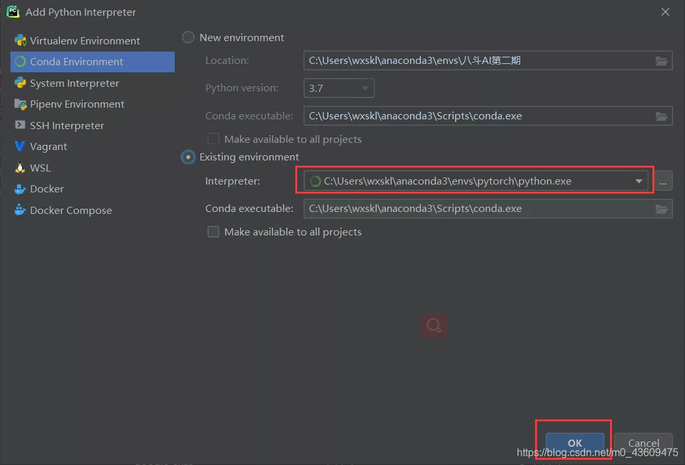Browse folder for new environment Location
The height and width of the screenshot is (465, 685).
[x=662, y=61]
